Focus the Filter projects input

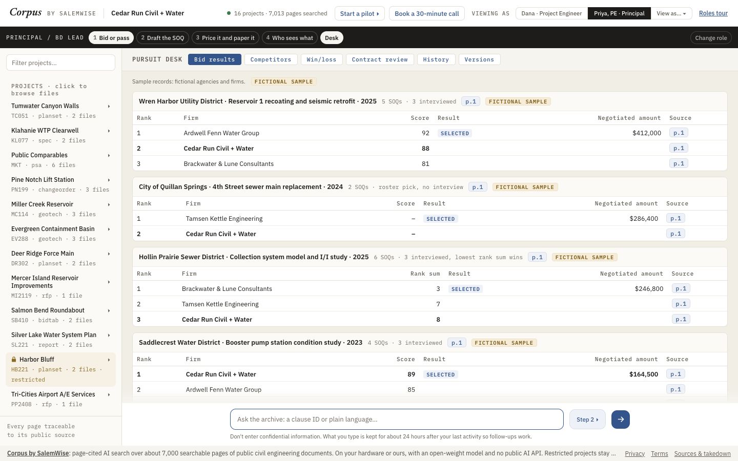[60, 62]
